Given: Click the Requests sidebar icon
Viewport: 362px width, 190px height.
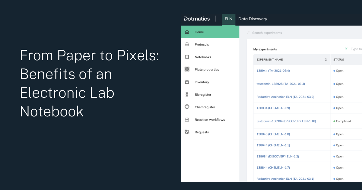Looking at the screenshot, I should coord(187,132).
